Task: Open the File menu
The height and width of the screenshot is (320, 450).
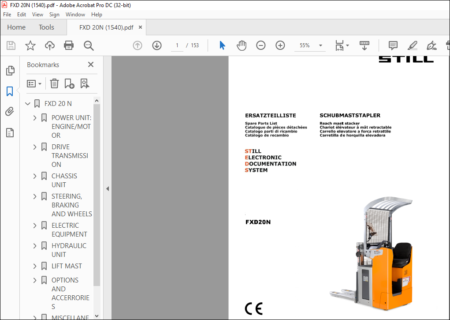Action: click(7, 15)
